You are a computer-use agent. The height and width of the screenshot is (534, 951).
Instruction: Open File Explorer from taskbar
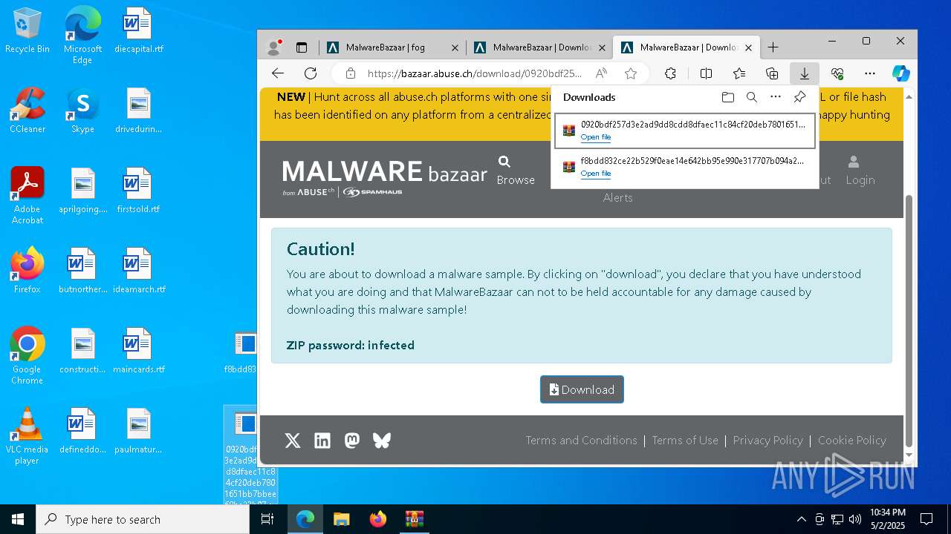pyautogui.click(x=341, y=519)
